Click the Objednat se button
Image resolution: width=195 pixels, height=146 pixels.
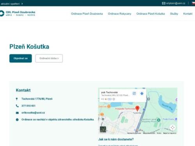21,58
